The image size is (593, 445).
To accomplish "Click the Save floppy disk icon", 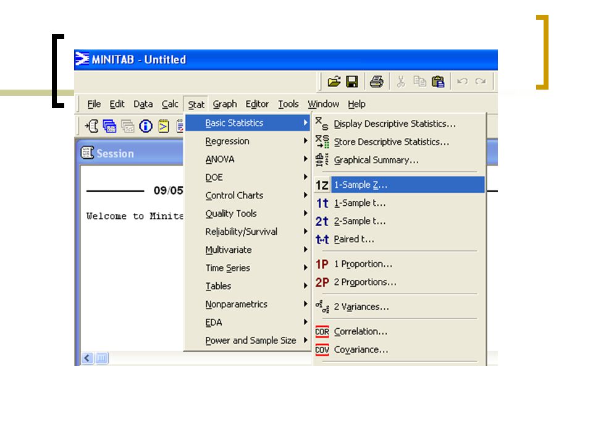I will (x=351, y=82).
